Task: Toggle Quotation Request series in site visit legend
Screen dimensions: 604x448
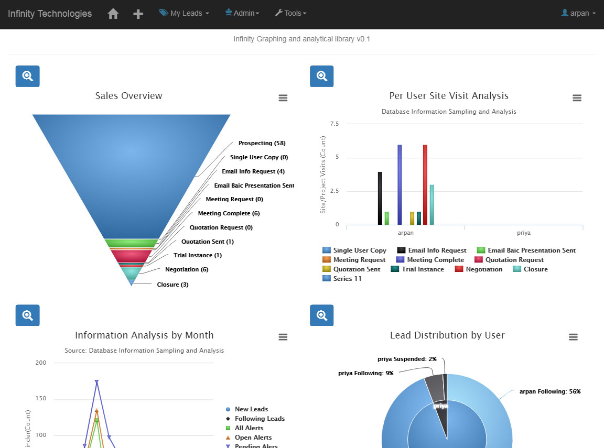Action: [509, 260]
